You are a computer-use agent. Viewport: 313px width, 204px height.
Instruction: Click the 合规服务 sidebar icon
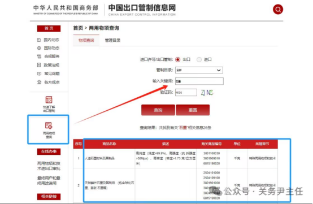tap(39, 57)
